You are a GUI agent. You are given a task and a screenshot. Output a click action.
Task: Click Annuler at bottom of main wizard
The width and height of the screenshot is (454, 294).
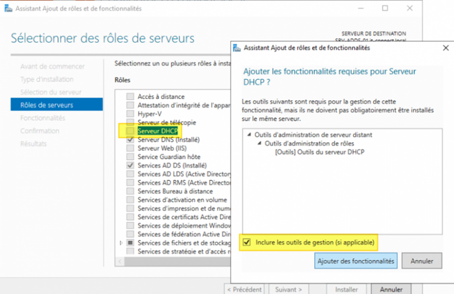(x=391, y=289)
